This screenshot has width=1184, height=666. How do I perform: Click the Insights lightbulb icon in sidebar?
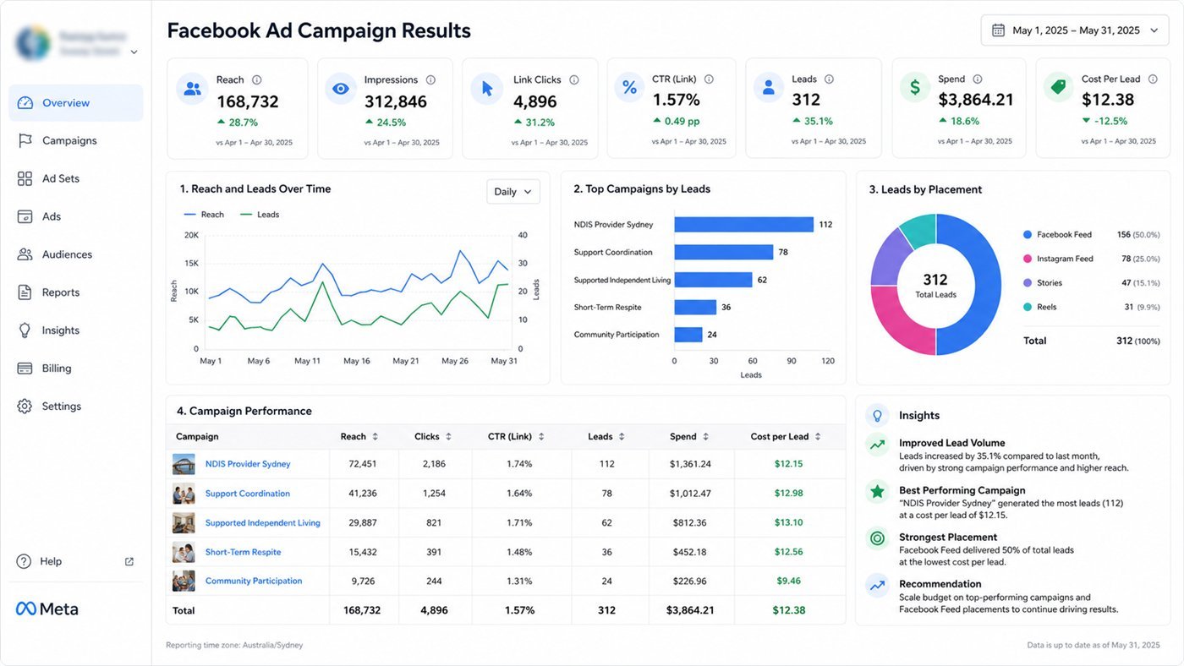[25, 330]
